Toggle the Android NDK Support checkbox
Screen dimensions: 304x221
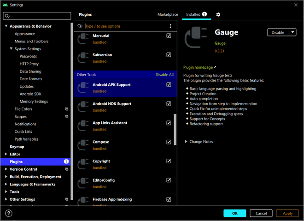pyautogui.click(x=169, y=104)
